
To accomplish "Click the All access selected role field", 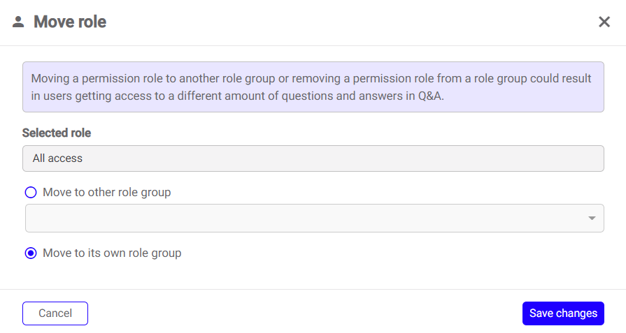I will [x=313, y=158].
